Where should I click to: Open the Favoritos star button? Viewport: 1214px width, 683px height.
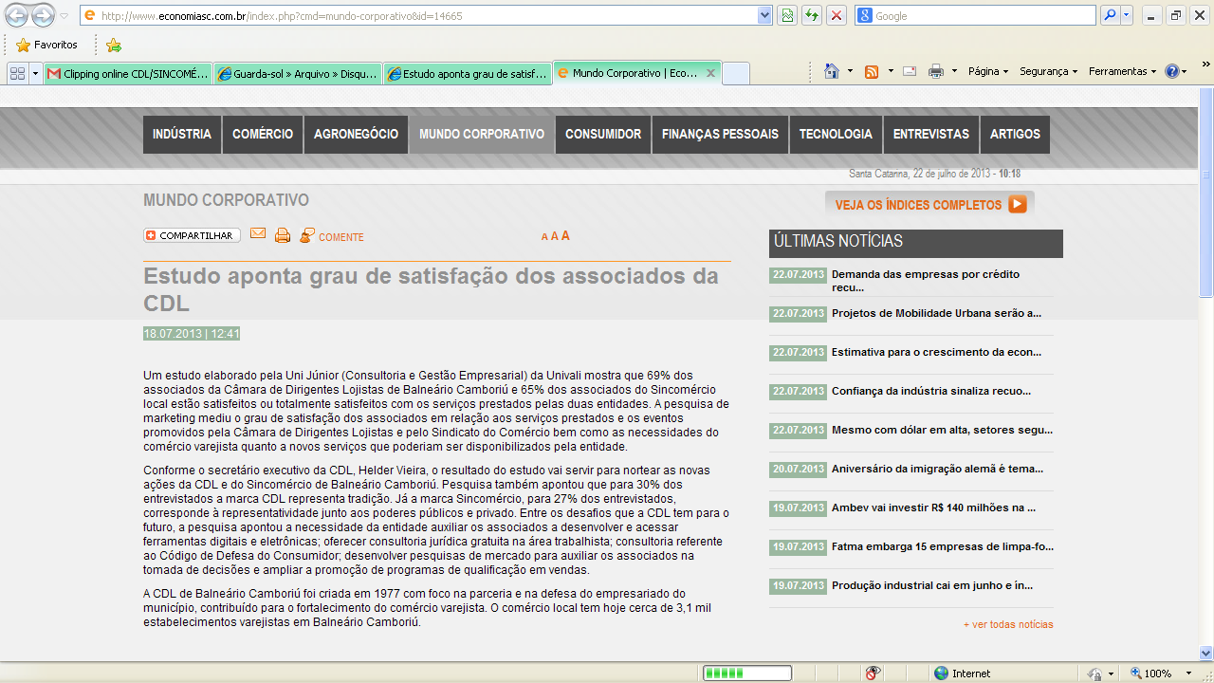point(46,45)
